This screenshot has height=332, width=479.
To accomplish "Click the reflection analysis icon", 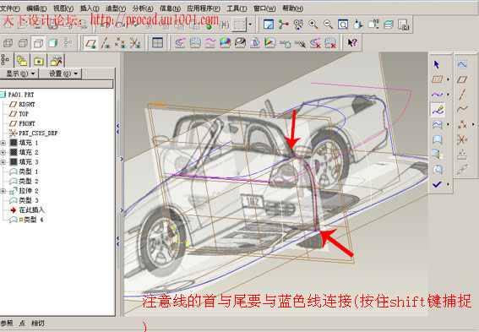I will 240,43.
